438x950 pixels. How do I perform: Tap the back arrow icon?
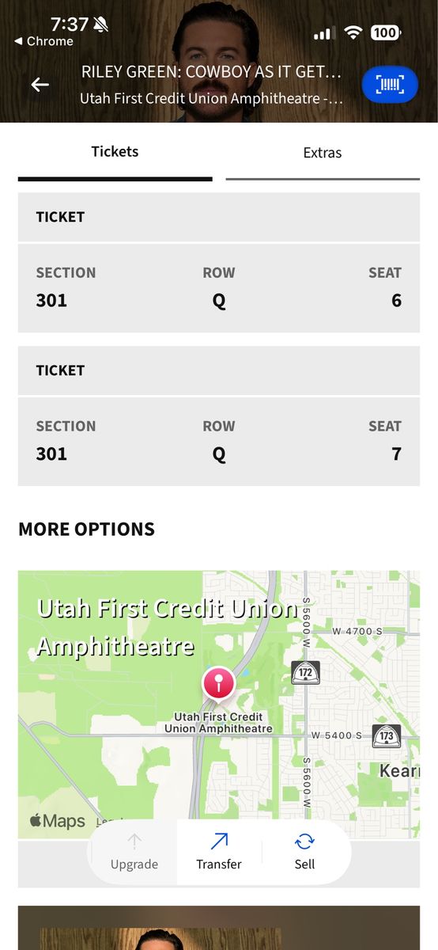pos(40,85)
